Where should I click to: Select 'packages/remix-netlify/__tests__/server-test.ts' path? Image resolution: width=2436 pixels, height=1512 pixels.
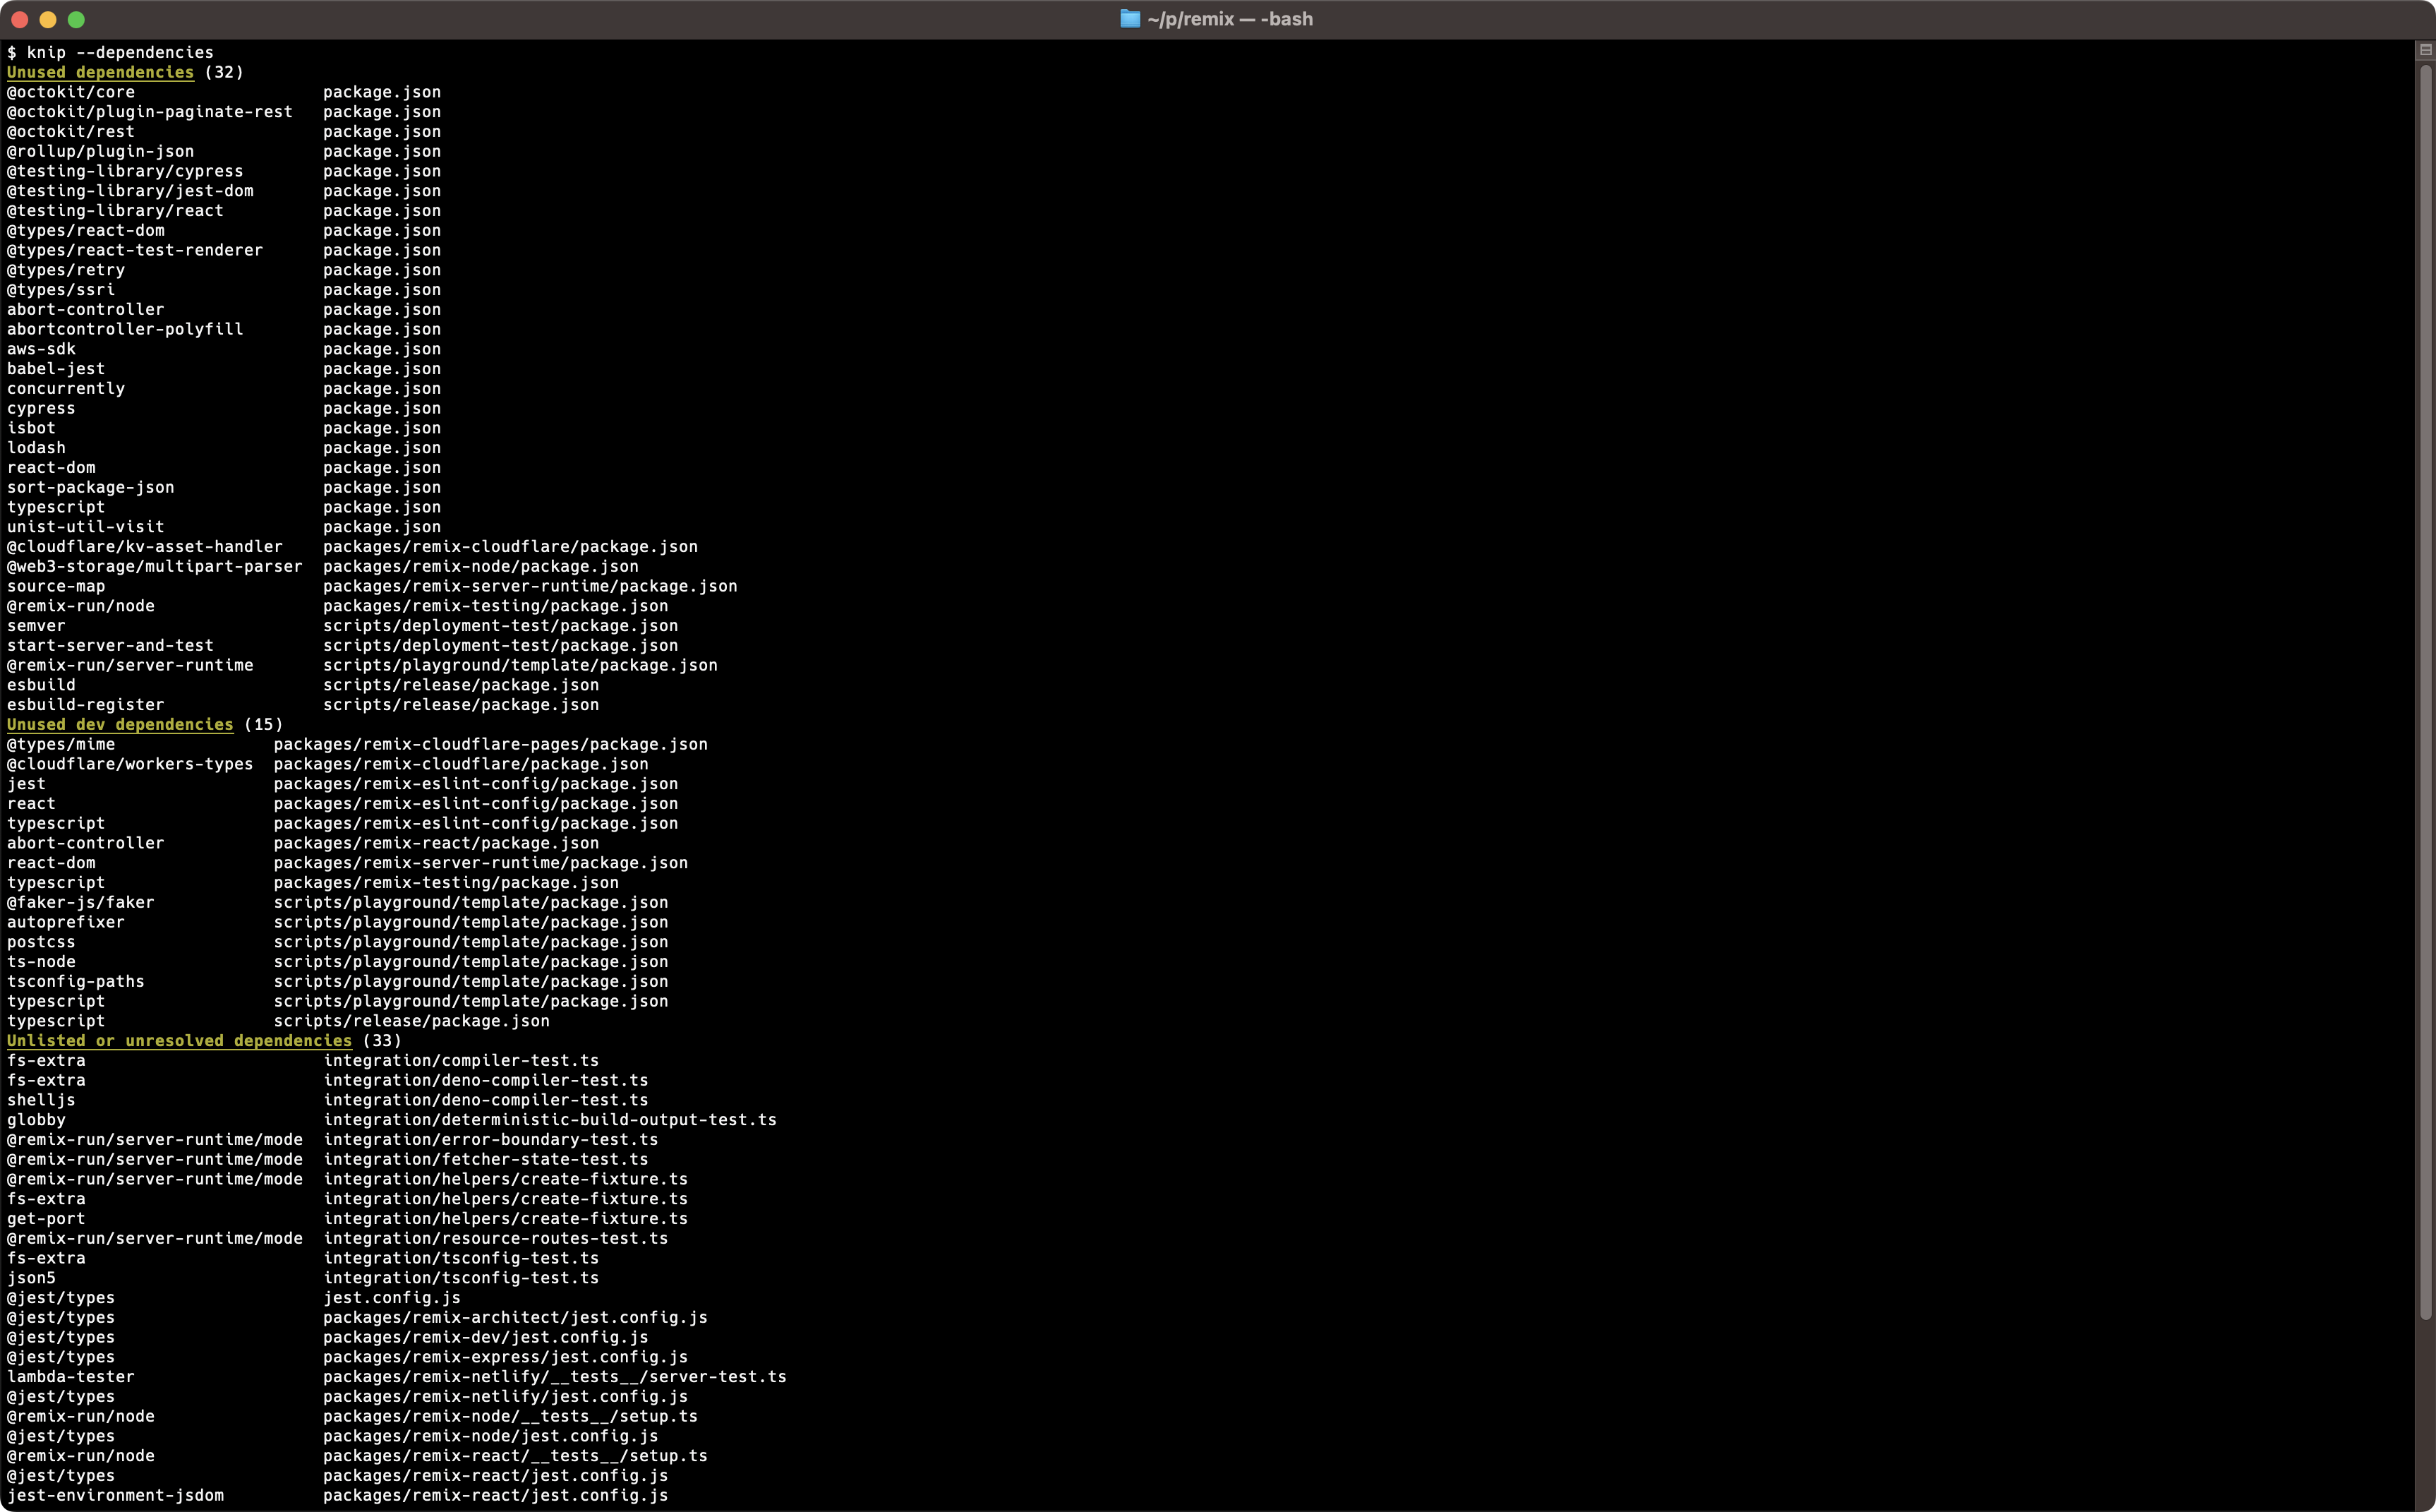[x=555, y=1377]
